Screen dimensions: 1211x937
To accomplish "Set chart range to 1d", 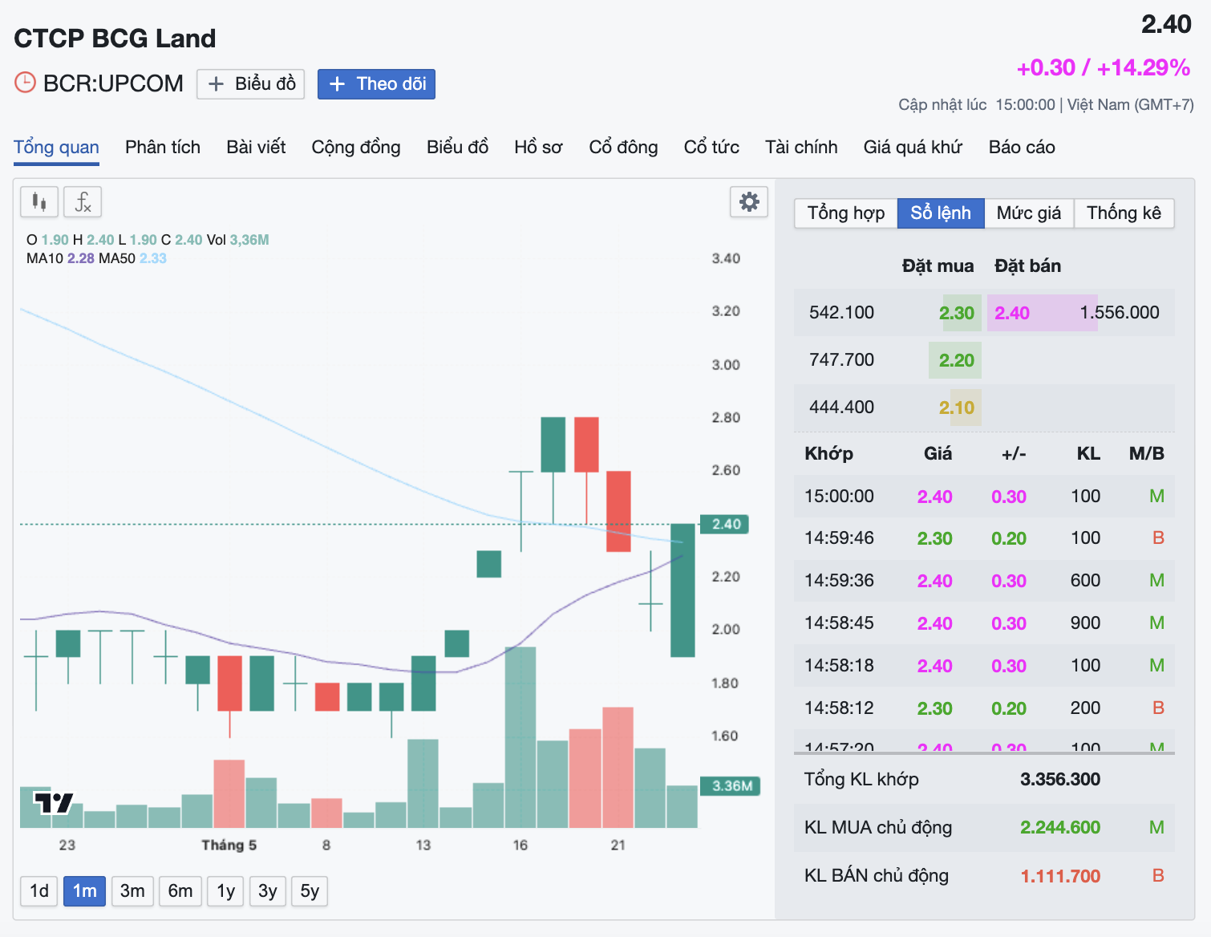I will (x=39, y=891).
